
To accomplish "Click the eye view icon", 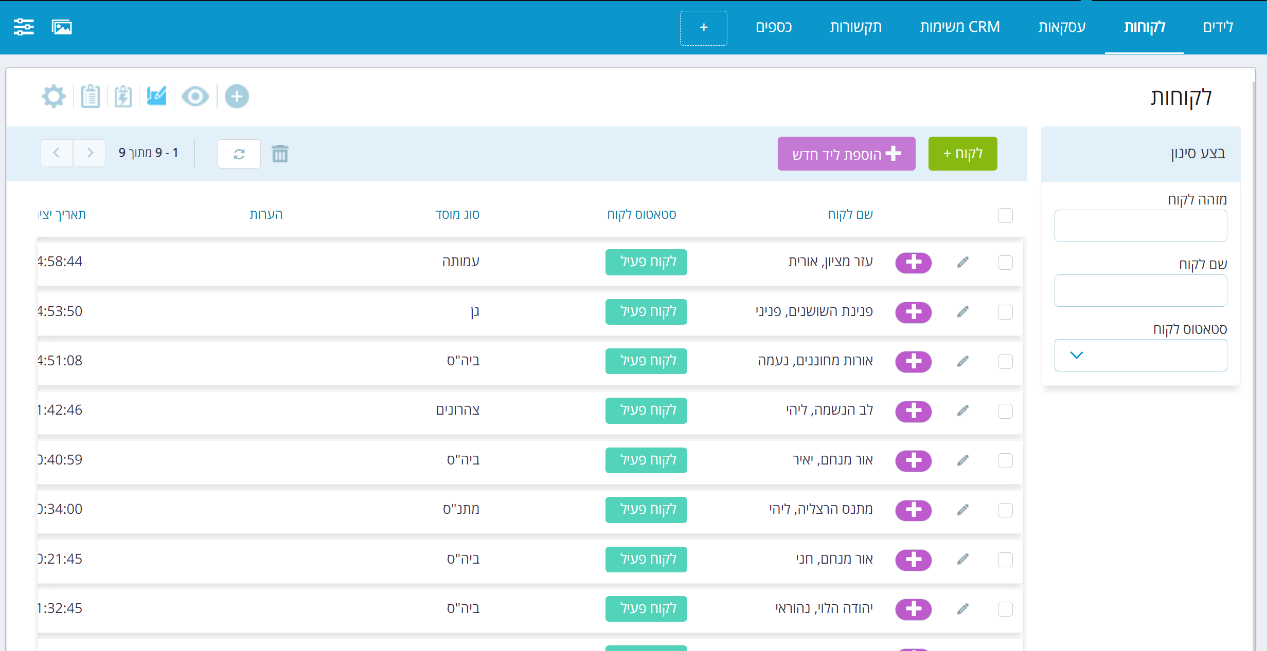I will (x=195, y=97).
